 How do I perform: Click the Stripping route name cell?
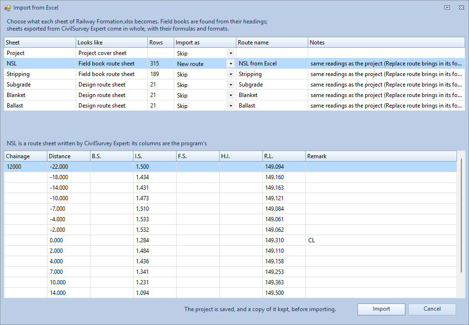pos(272,74)
